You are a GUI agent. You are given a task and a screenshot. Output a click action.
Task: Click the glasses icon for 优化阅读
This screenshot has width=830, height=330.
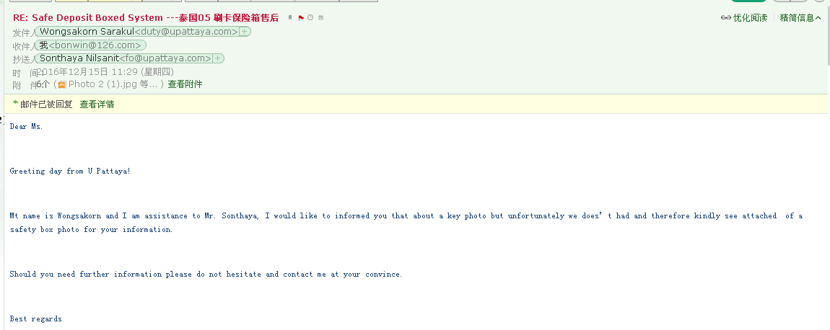point(725,18)
